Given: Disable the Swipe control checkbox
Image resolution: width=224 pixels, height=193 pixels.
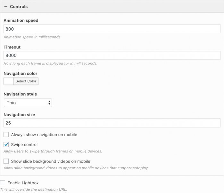Looking at the screenshot, I should [x=6, y=145].
